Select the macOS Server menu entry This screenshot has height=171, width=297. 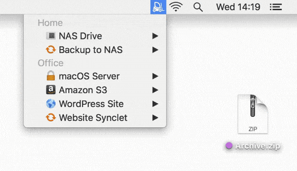pos(95,76)
